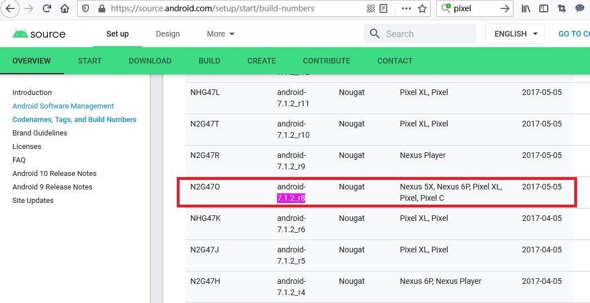The width and height of the screenshot is (590, 303).
Task: Go back with the browser back arrow
Action: (10, 8)
